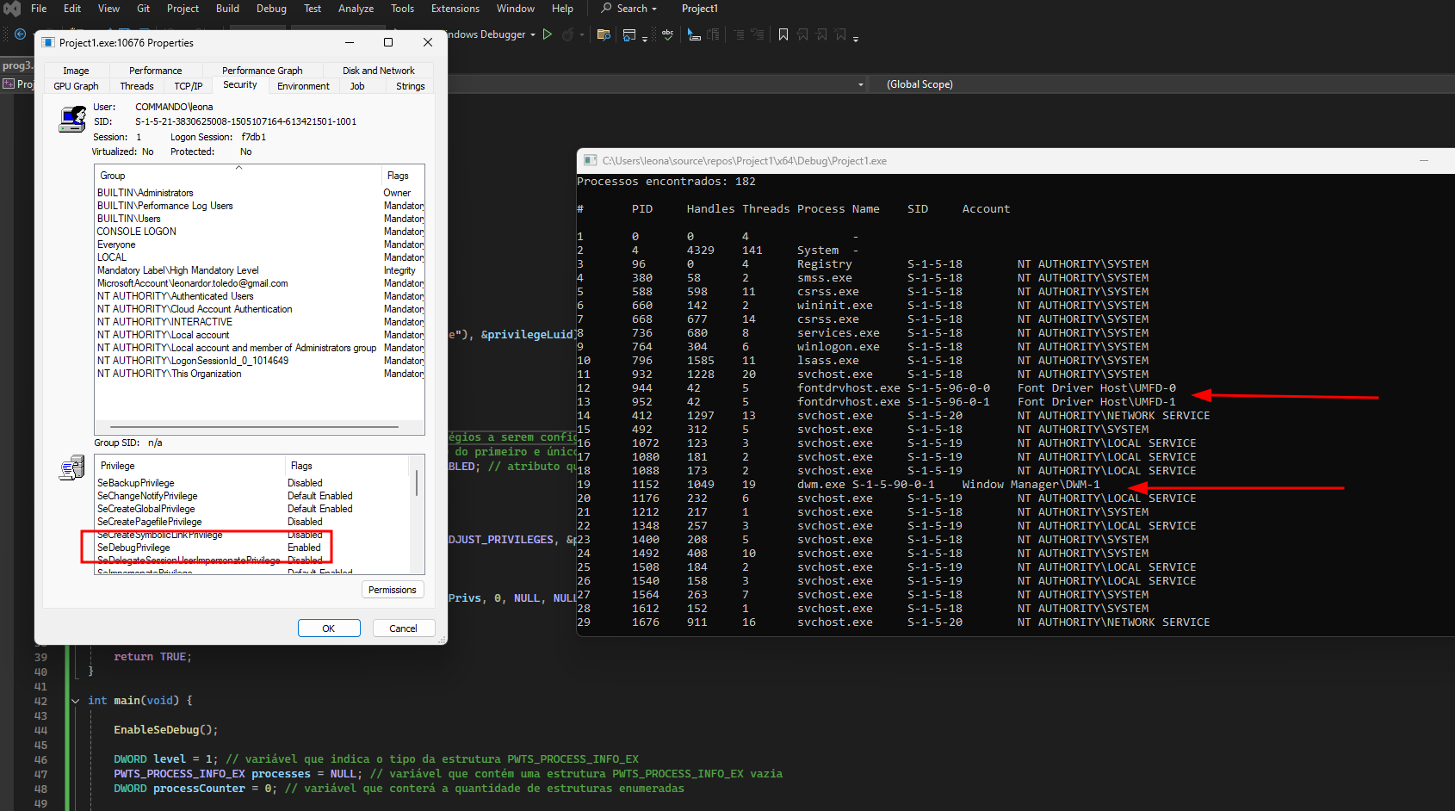Click the window-with-home toolbar icon
Screen dimensions: 1455x811
point(629,34)
